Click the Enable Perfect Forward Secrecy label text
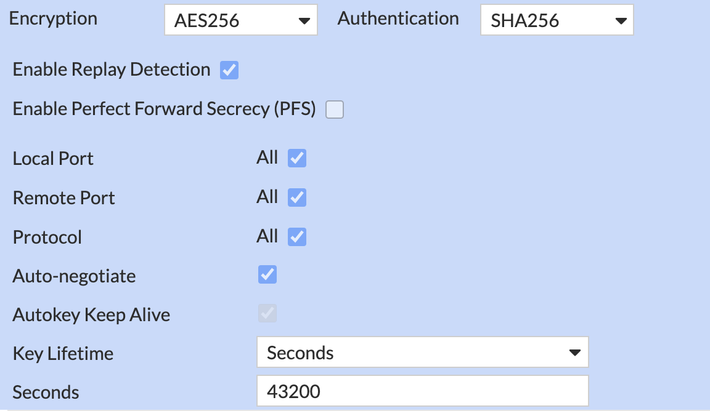710x411 pixels. (x=164, y=109)
